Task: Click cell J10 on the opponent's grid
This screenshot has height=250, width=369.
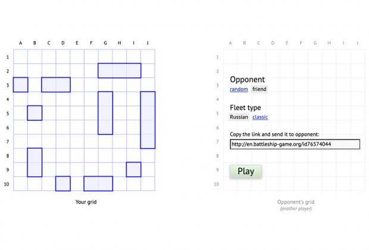Action: (358, 183)
